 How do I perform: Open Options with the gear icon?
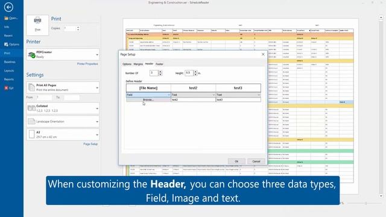6,44
